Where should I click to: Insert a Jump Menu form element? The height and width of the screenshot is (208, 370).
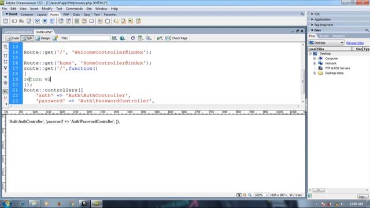click(68, 21)
